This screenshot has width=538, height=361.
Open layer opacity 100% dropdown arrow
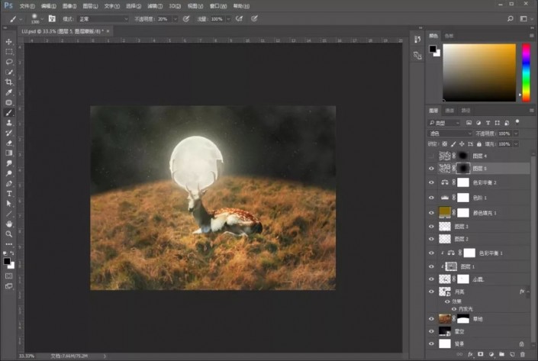[515, 134]
